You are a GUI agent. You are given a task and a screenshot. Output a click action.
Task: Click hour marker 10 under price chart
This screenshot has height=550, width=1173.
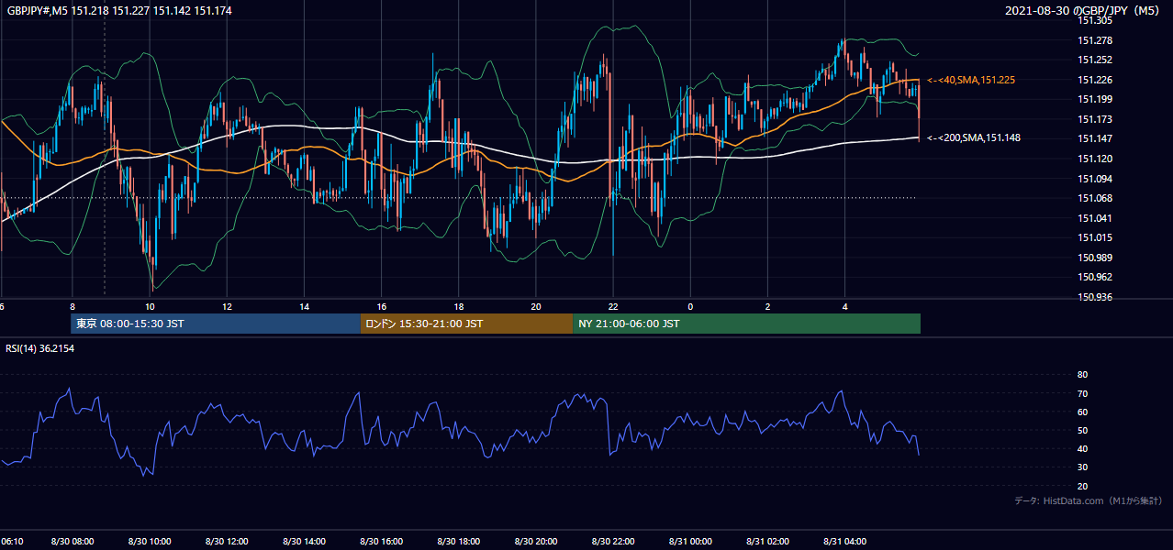[x=150, y=307]
